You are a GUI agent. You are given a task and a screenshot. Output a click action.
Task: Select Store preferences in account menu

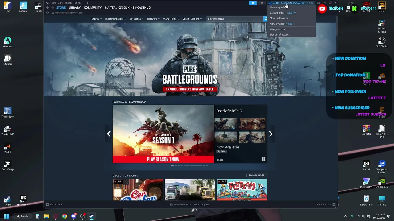click(x=291, y=18)
